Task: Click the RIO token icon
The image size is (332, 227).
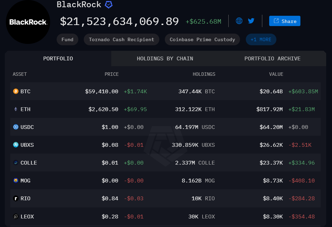Action: click(x=15, y=198)
